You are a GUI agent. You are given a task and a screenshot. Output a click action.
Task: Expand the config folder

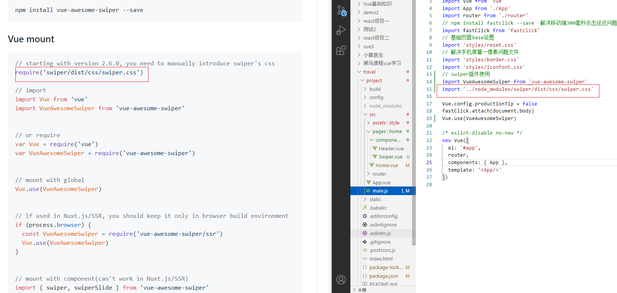tap(365, 97)
